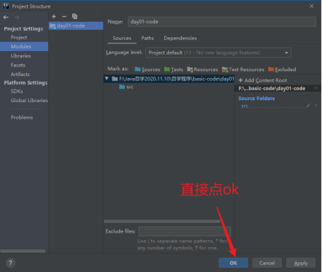Open src link under Source Folders
This screenshot has height=272, width=322.
[245, 106]
